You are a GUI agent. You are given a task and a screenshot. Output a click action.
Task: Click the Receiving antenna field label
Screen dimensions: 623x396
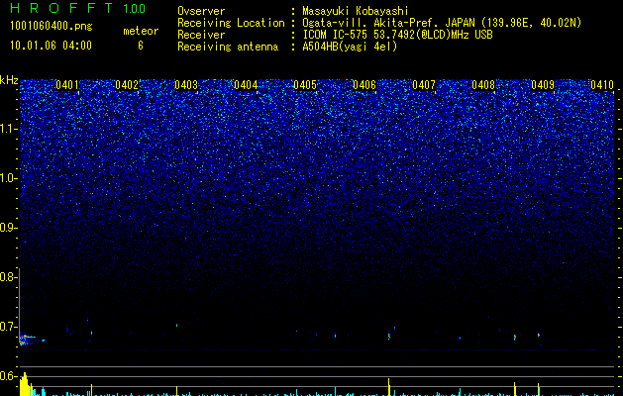pyautogui.click(x=228, y=47)
